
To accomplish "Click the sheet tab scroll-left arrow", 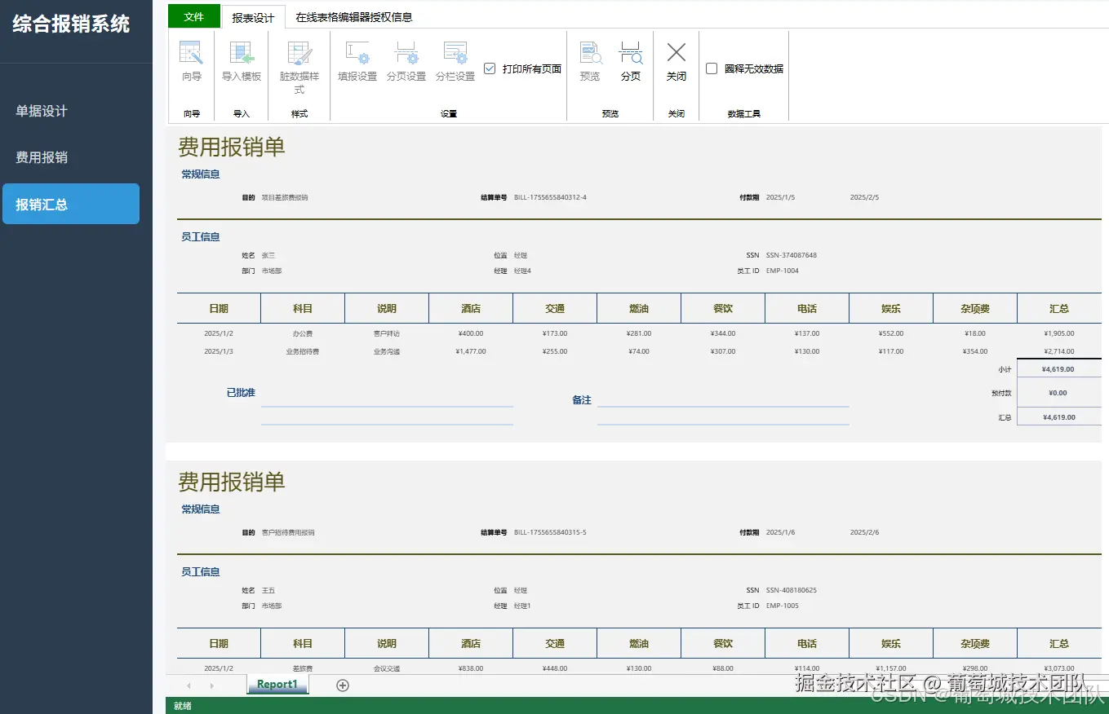I will [189, 685].
